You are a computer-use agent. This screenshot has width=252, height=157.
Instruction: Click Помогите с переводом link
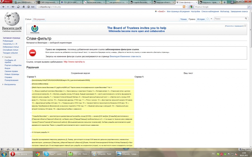(x=234, y=26)
